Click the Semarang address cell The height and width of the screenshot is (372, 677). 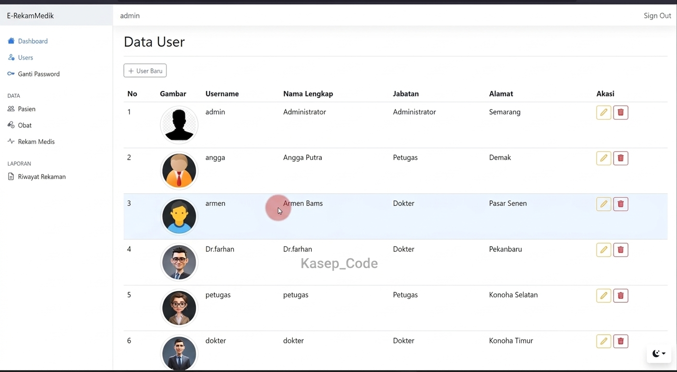(x=505, y=112)
